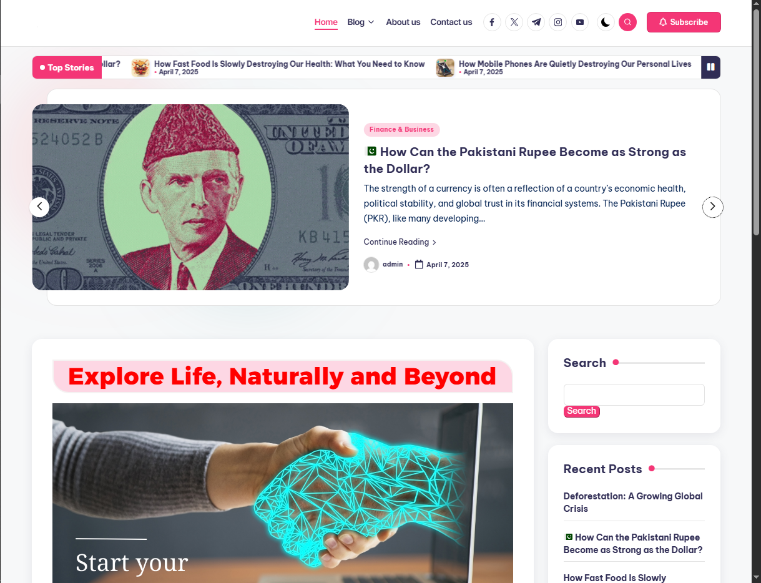The width and height of the screenshot is (761, 583).
Task: Go to the About us page
Action: coord(403,22)
